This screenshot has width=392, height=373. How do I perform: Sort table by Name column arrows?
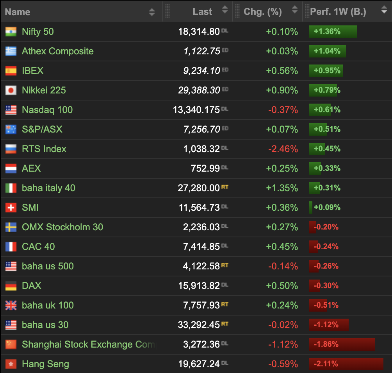click(x=152, y=12)
